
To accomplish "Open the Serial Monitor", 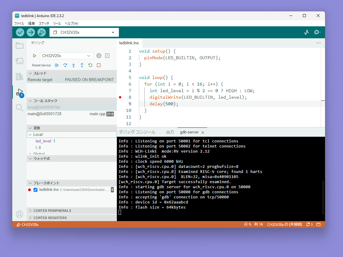I will [x=317, y=32].
